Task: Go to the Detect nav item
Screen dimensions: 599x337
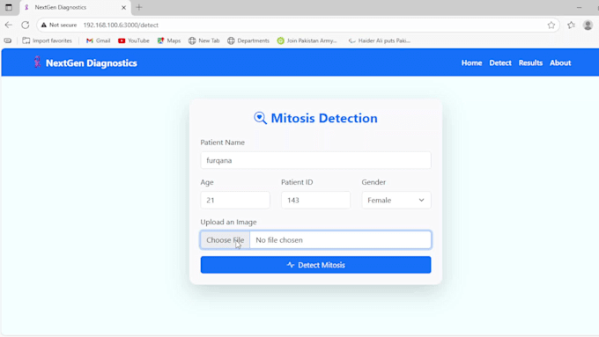Action: pyautogui.click(x=500, y=63)
